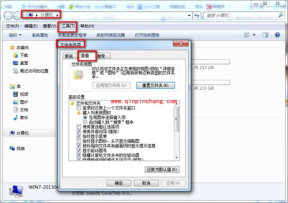Switch to the 常规 tab

pos(69,56)
